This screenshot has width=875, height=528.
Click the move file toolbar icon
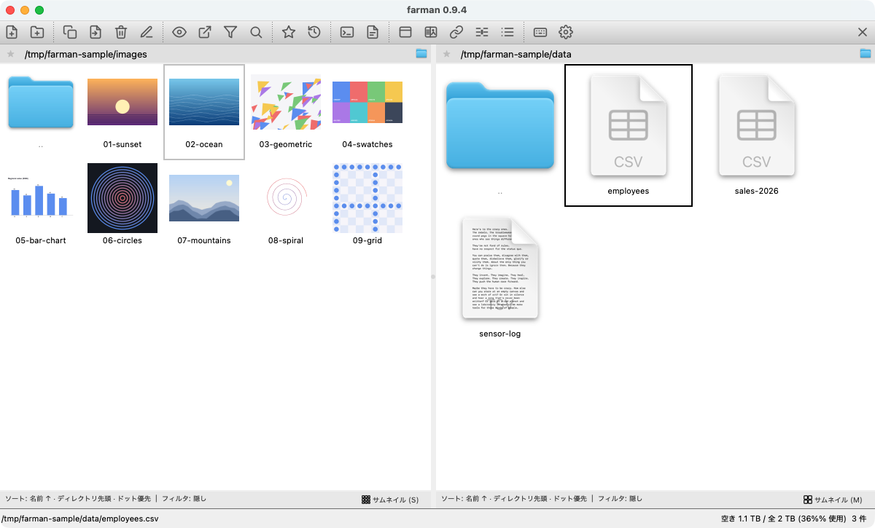pyautogui.click(x=96, y=32)
